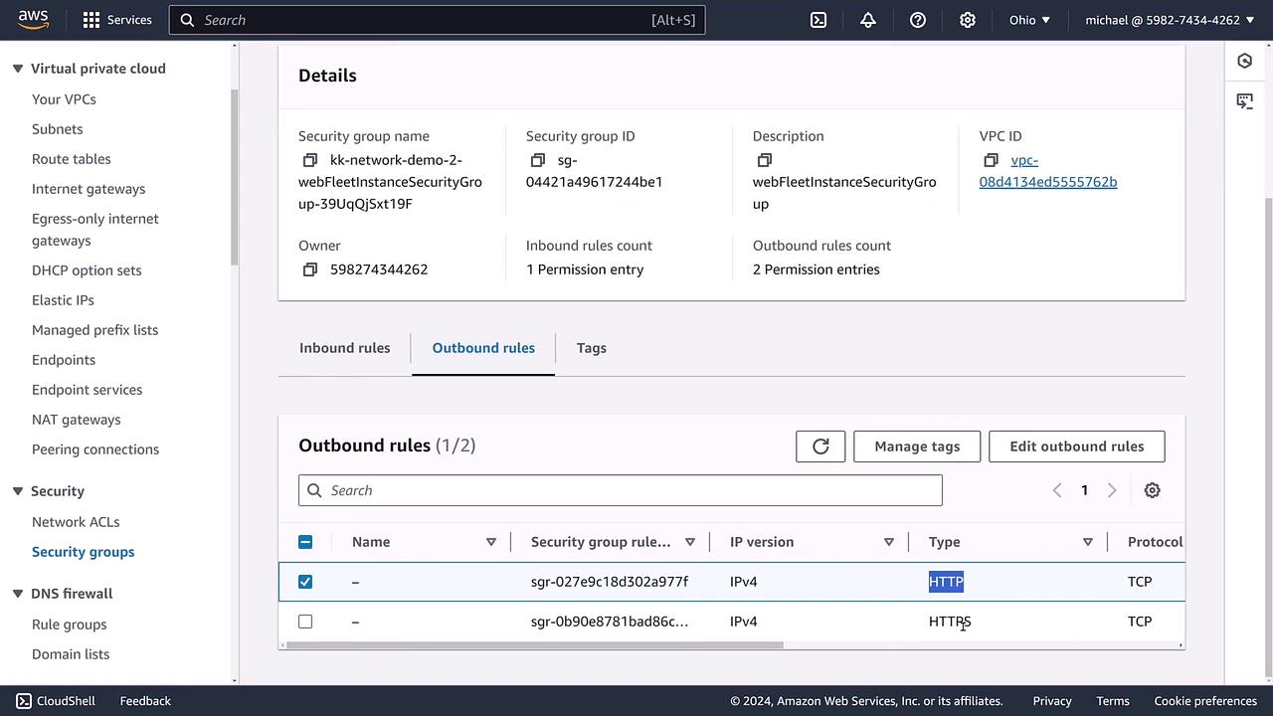
Task: Open the CloudShell icon in top bar
Action: click(818, 20)
